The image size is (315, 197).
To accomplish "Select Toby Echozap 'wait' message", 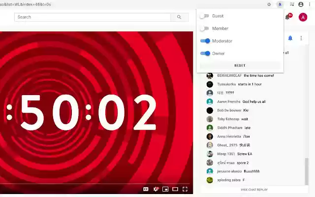I will pyautogui.click(x=245, y=119).
